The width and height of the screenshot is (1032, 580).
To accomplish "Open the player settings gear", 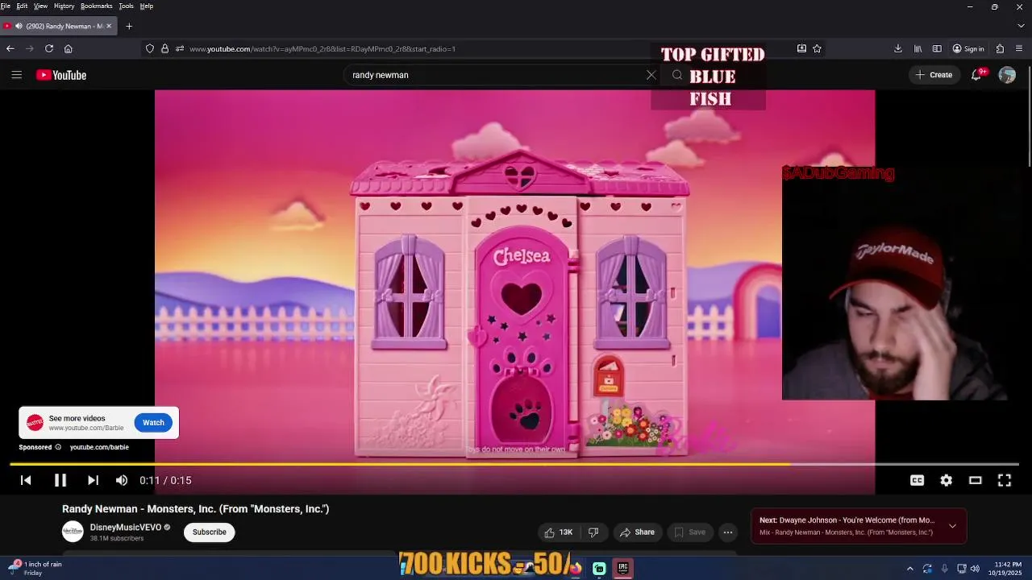I will click(946, 480).
